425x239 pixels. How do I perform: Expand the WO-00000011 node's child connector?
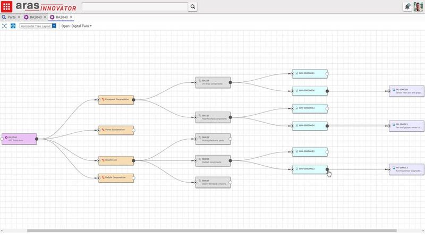coord(327,73)
